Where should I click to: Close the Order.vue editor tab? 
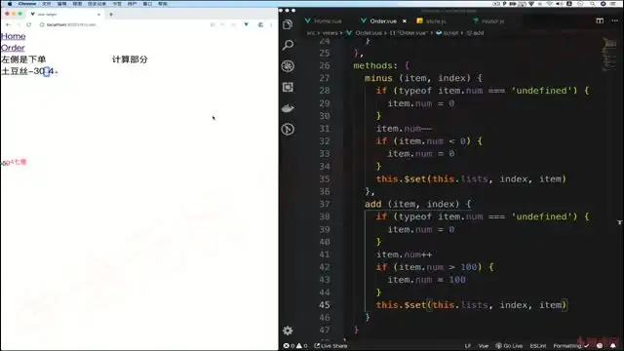405,21
